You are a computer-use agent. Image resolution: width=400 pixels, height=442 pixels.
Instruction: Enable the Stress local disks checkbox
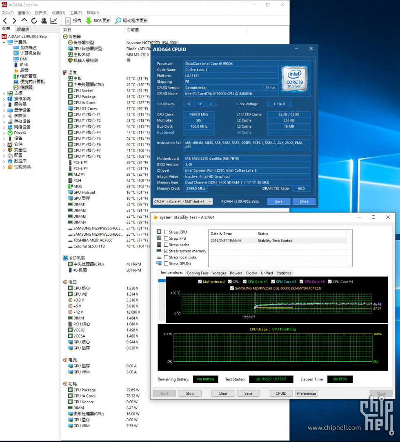[x=166, y=257]
